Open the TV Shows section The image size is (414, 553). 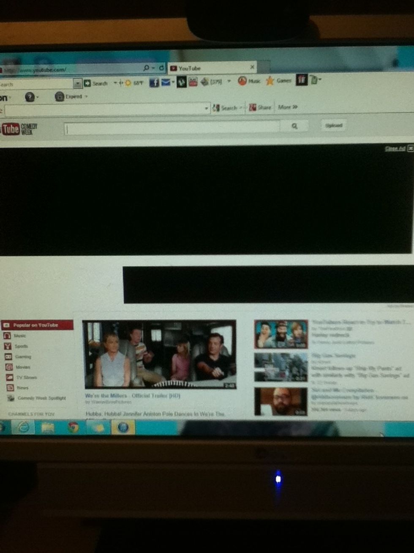pyautogui.click(x=20, y=377)
